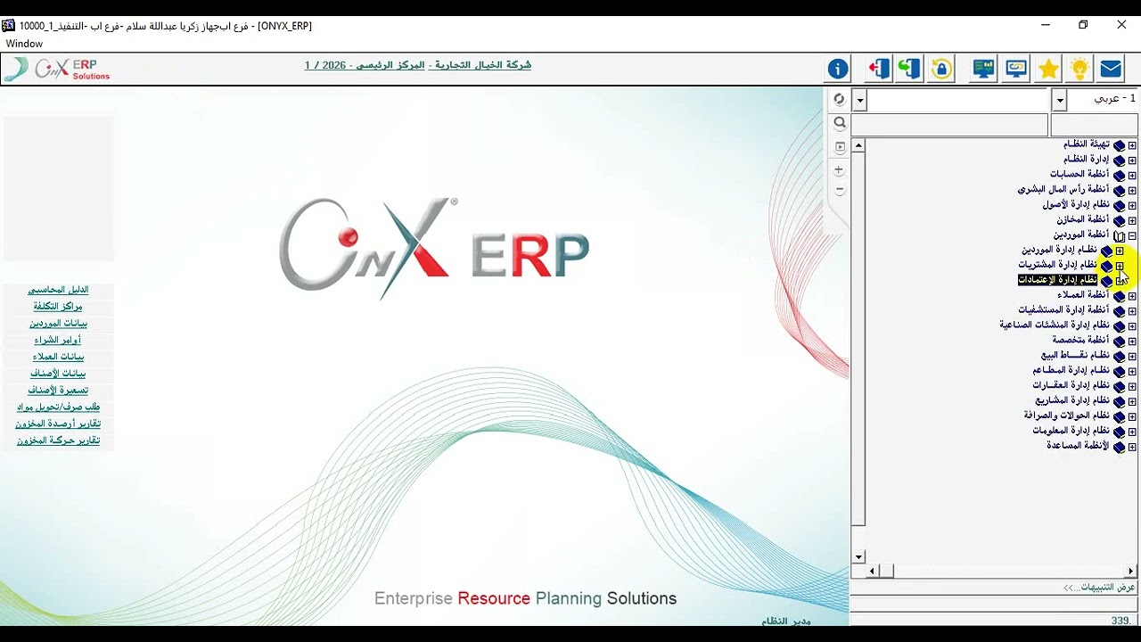This screenshot has width=1141, height=642.
Task: Click the book icon beside تهيئة النظام
Action: [1119, 144]
